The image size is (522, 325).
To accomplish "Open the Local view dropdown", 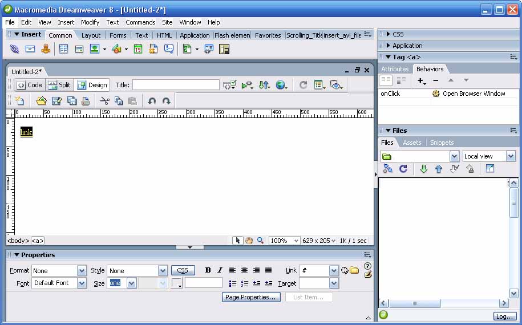I will pyautogui.click(x=511, y=156).
